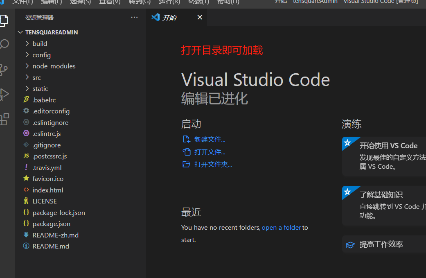Viewport: 426px width, 278px height.
Task: Click the ESLint icon beside .eslintrc.js
Action: [x=26, y=133]
